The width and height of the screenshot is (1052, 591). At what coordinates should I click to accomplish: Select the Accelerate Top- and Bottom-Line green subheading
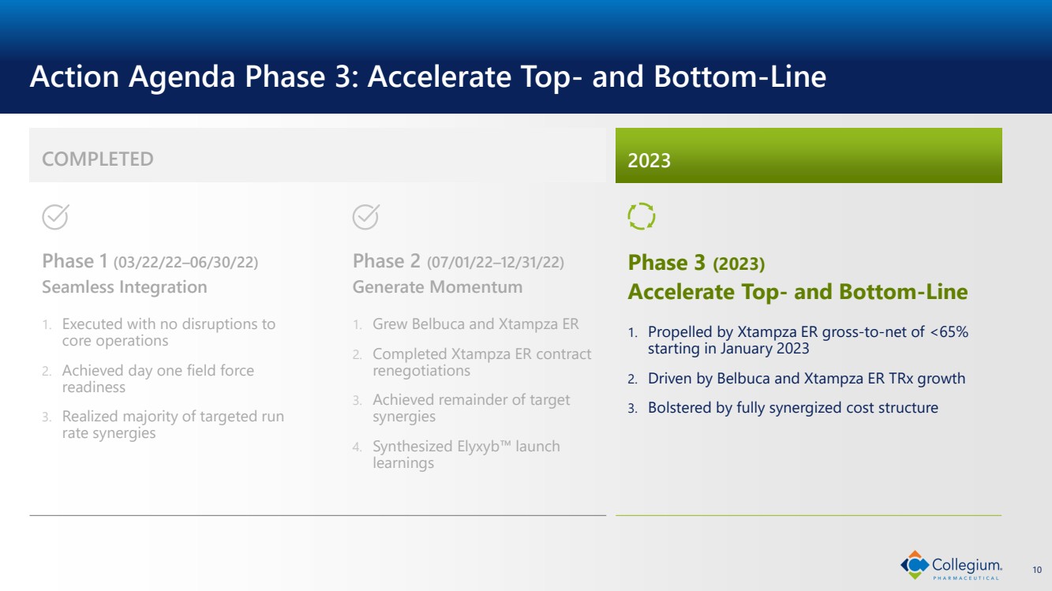coord(797,292)
